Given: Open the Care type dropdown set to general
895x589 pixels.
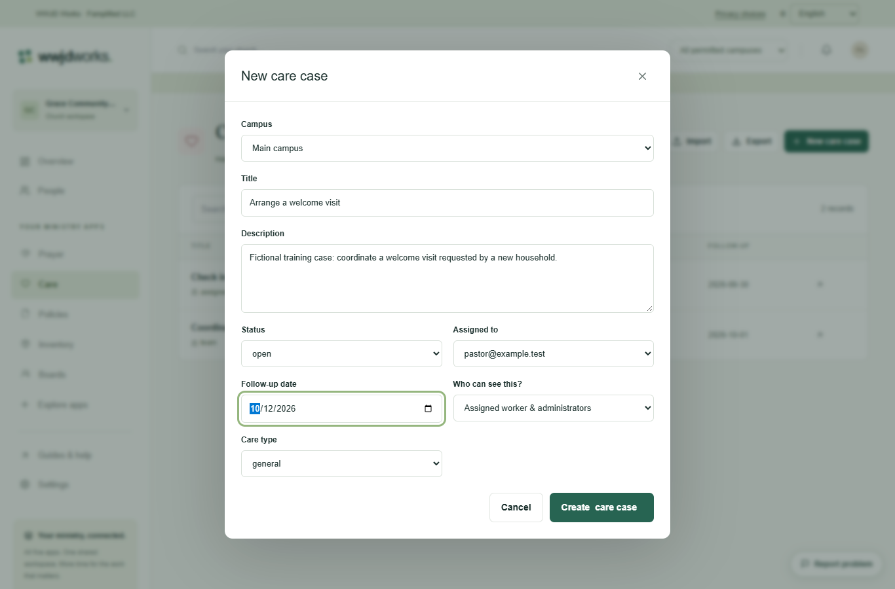Looking at the screenshot, I should click(341, 464).
